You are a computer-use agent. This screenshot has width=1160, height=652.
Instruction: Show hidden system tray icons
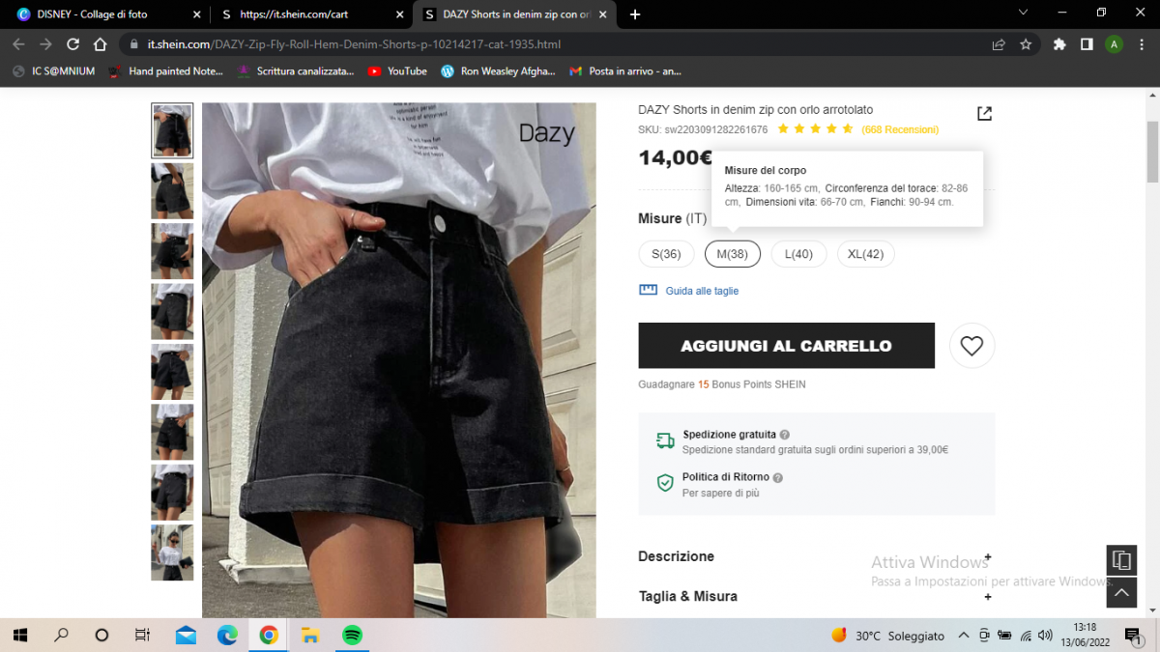pyautogui.click(x=963, y=636)
